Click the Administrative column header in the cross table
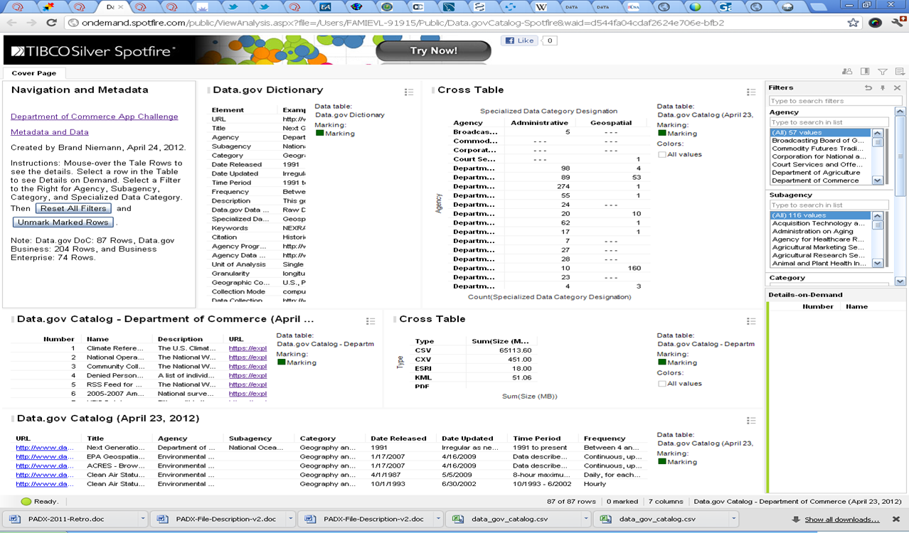The image size is (909, 533). click(x=540, y=123)
